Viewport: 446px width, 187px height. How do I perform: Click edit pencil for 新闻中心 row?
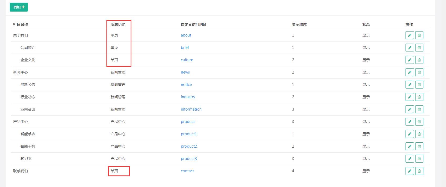point(409,72)
